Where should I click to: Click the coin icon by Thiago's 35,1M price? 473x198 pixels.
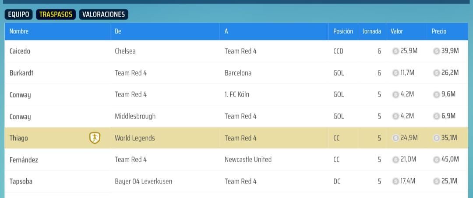pos(436,138)
